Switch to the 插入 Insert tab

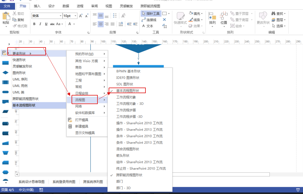pos(37,6)
